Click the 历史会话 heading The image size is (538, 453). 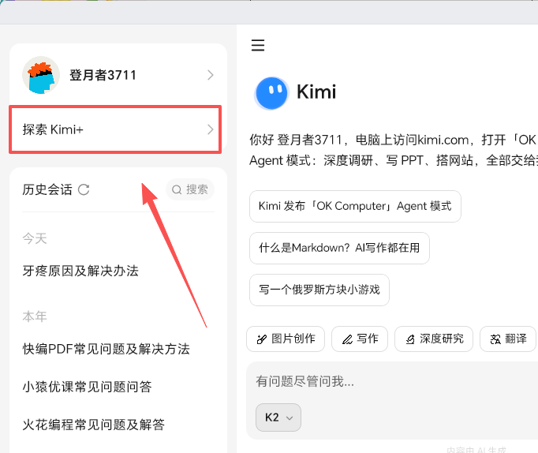(x=47, y=189)
